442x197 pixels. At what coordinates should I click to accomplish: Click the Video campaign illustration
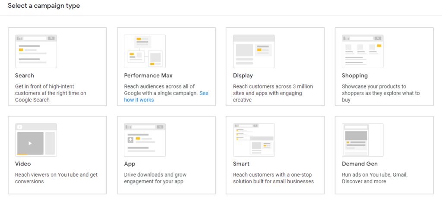point(36,140)
